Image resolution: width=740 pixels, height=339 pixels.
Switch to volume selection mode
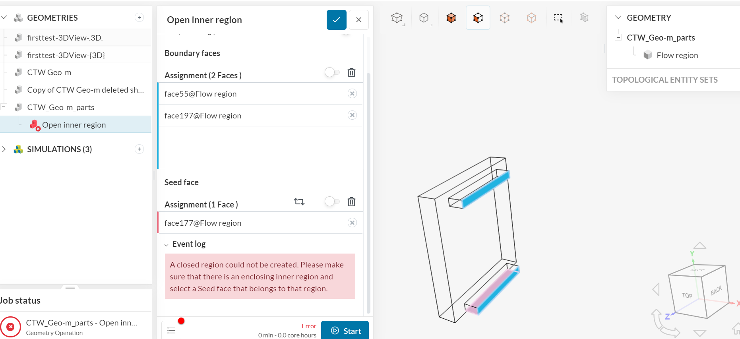(451, 17)
